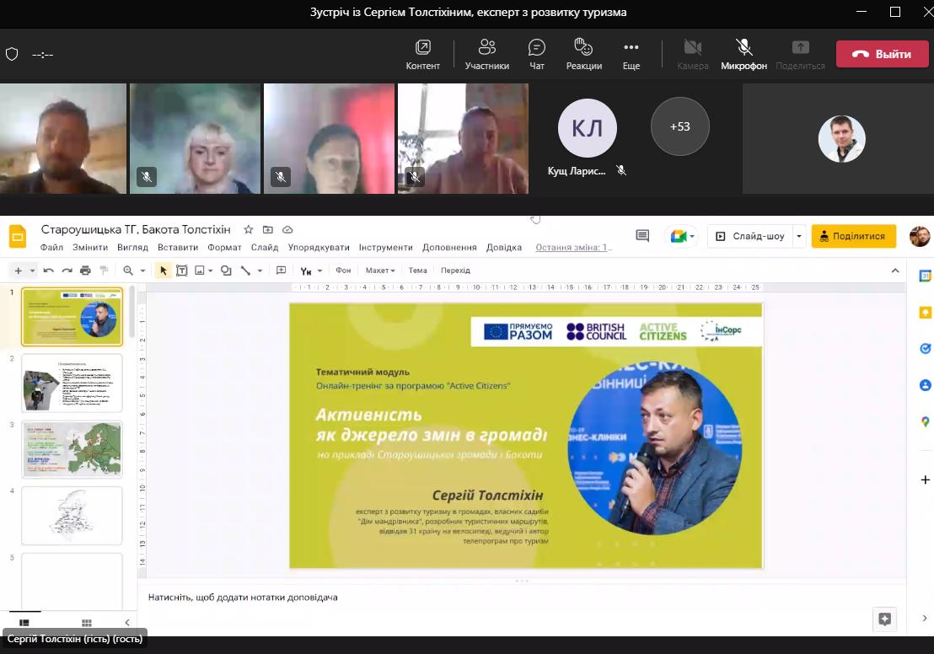
Task: Select the text box tool in Slides
Action: (x=181, y=271)
